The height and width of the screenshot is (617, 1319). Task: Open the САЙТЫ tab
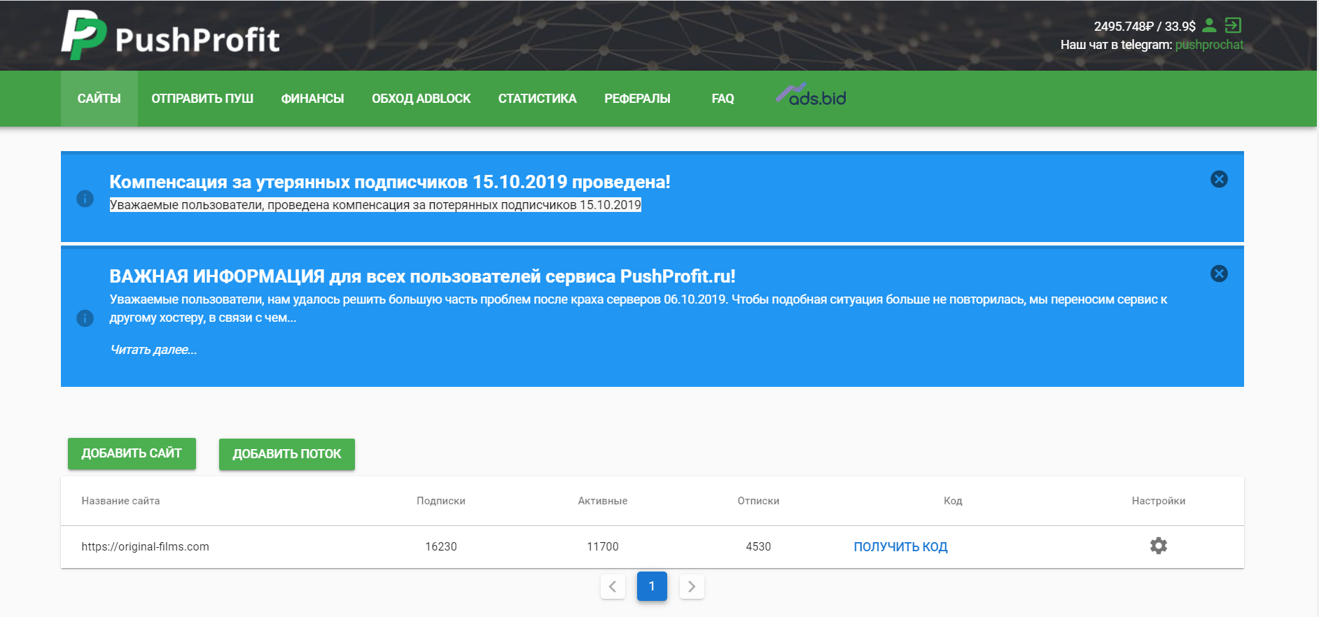tap(99, 99)
